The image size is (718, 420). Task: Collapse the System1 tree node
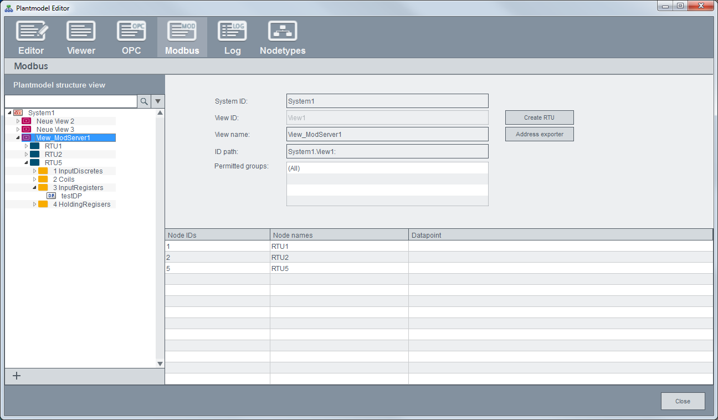click(x=9, y=113)
